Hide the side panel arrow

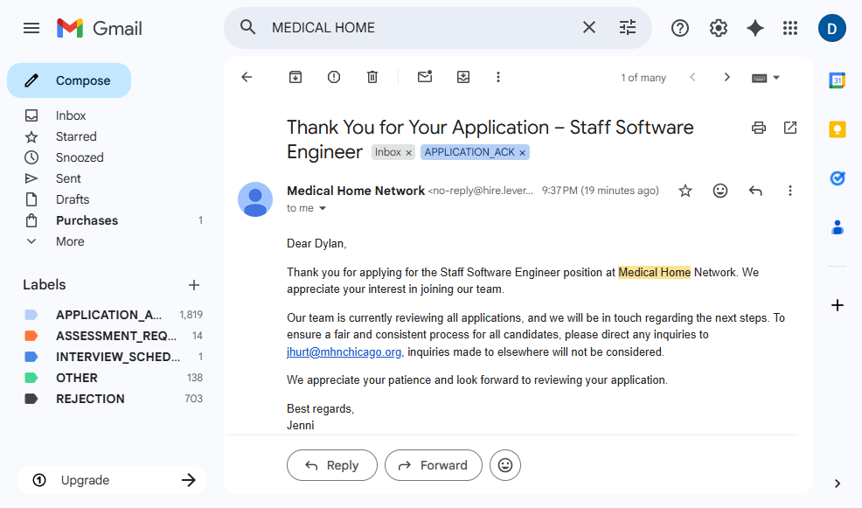pyautogui.click(x=838, y=484)
